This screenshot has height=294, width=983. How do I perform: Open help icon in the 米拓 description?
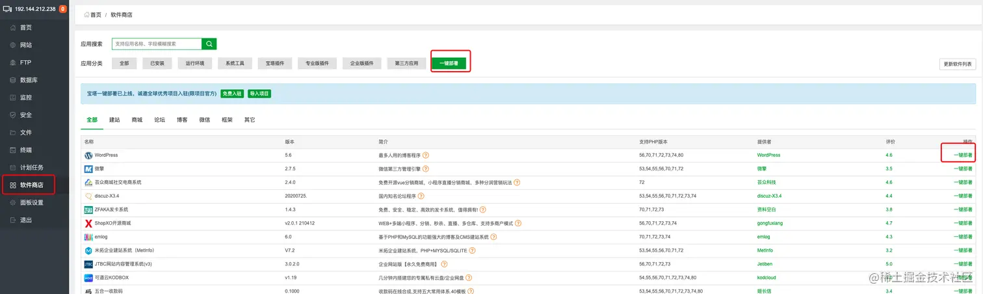click(x=471, y=250)
